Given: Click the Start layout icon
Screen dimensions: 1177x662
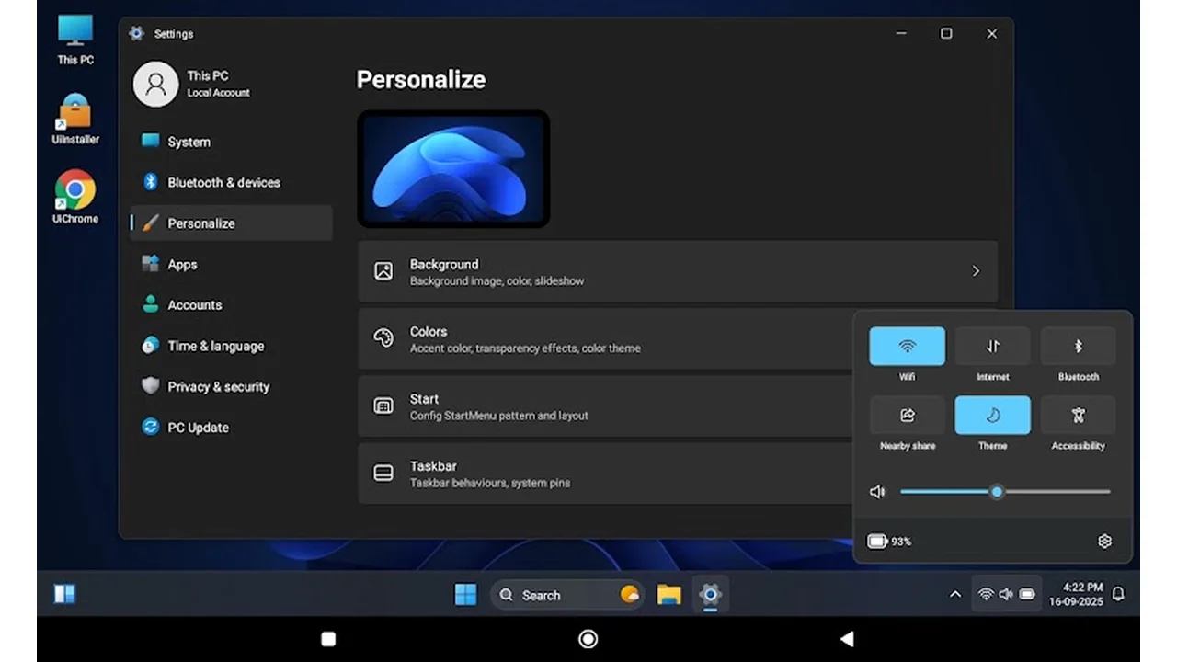Looking at the screenshot, I should (383, 405).
